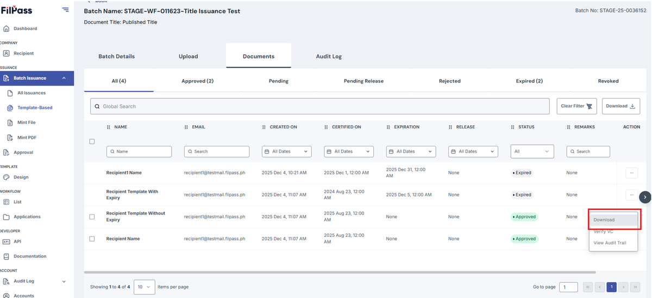Select page 1 in pagination
Screen dimensions: 652x298
pos(611,287)
